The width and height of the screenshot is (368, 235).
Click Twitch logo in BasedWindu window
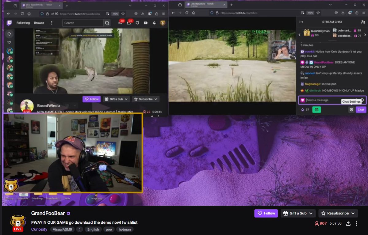9,23
